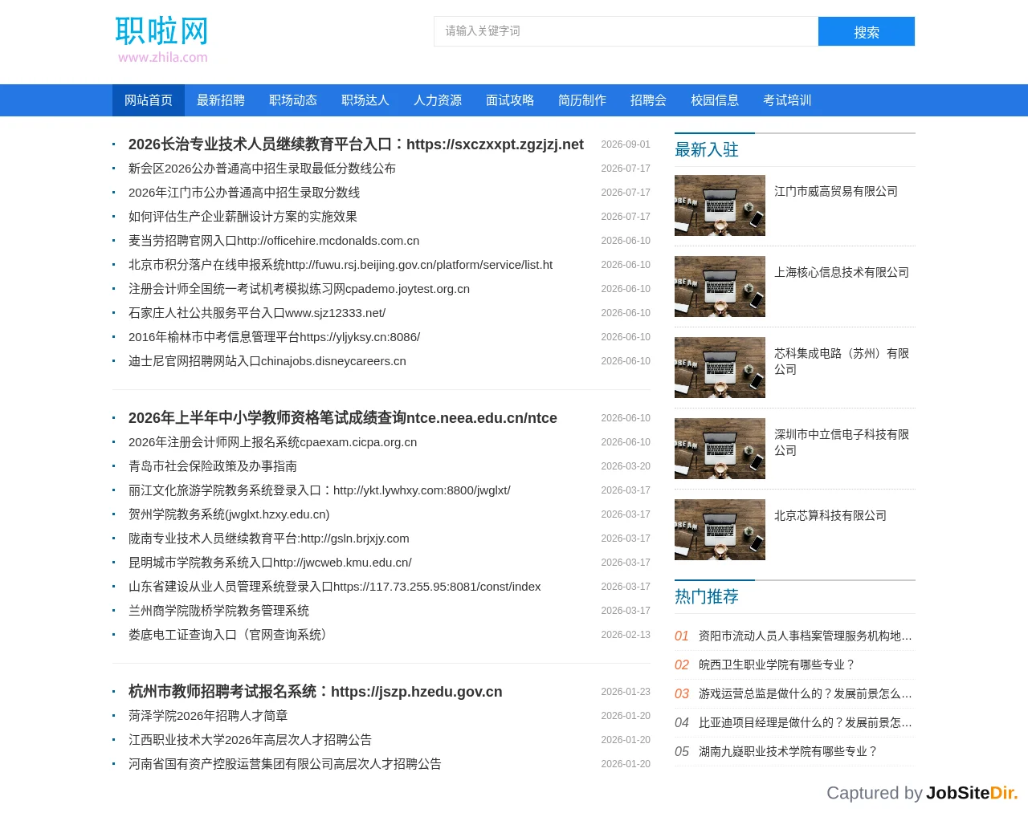Screen dimensions: 1028x817
Task: Open 兰州商学院陇桥学院教务管理系统 link
Action: [x=218, y=611]
